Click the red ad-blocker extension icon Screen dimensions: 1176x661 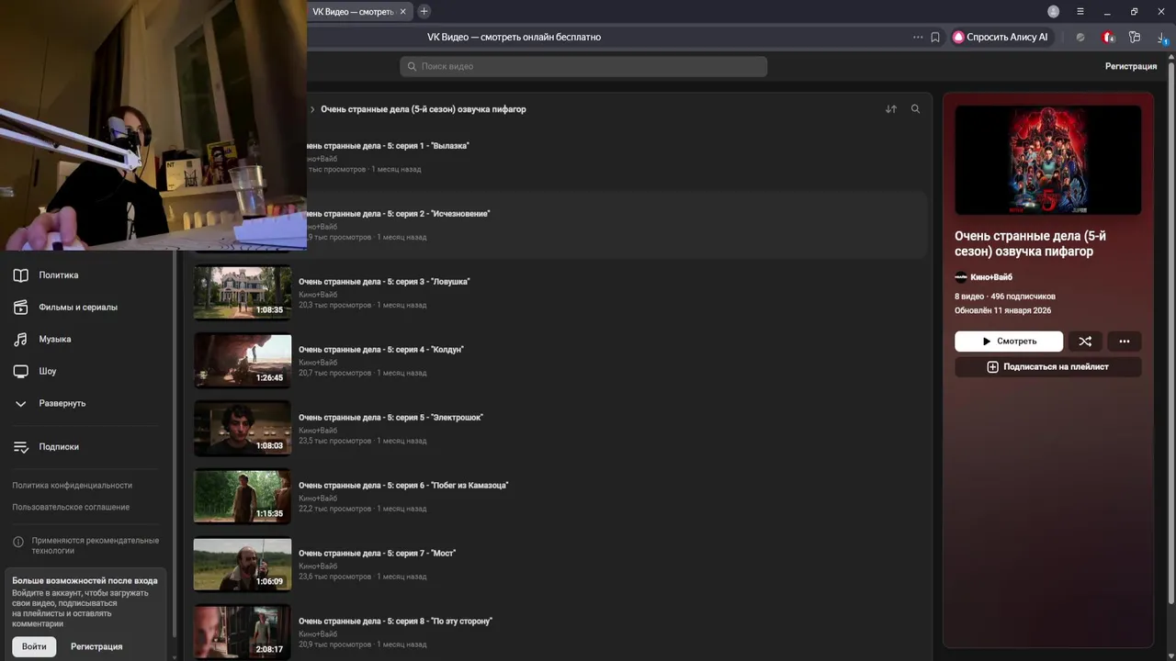[x=1108, y=38]
